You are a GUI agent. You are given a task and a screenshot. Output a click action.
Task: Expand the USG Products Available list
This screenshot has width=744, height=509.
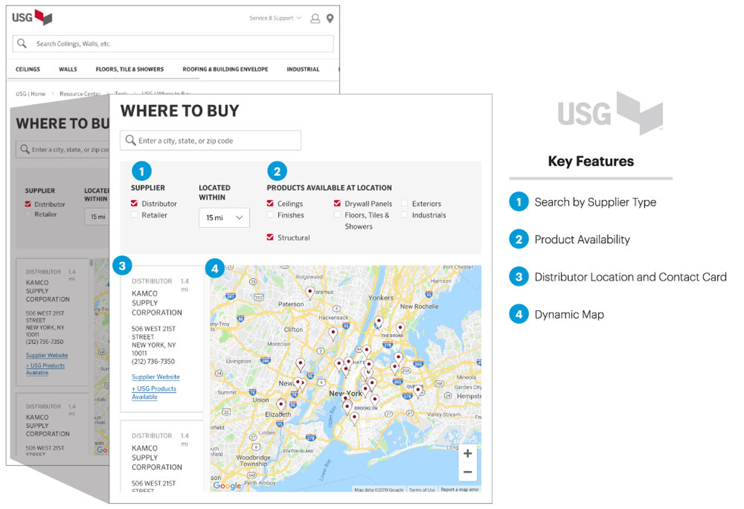coord(154,393)
